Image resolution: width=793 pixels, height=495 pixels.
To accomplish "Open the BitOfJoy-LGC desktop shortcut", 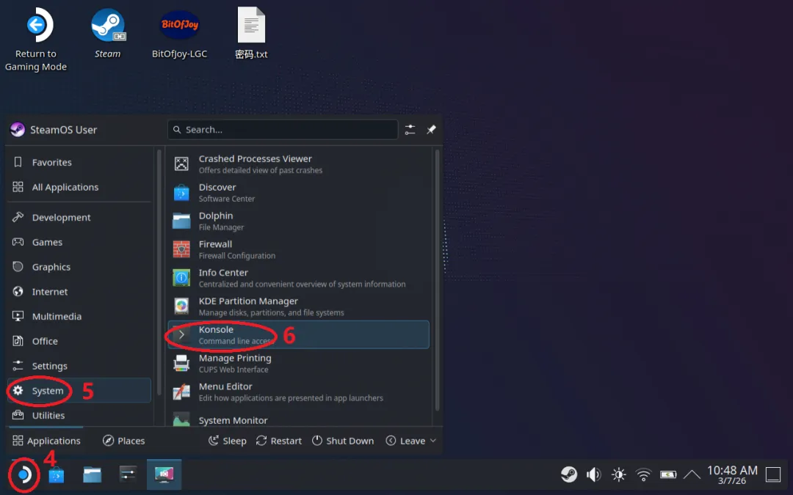I will coord(180,33).
